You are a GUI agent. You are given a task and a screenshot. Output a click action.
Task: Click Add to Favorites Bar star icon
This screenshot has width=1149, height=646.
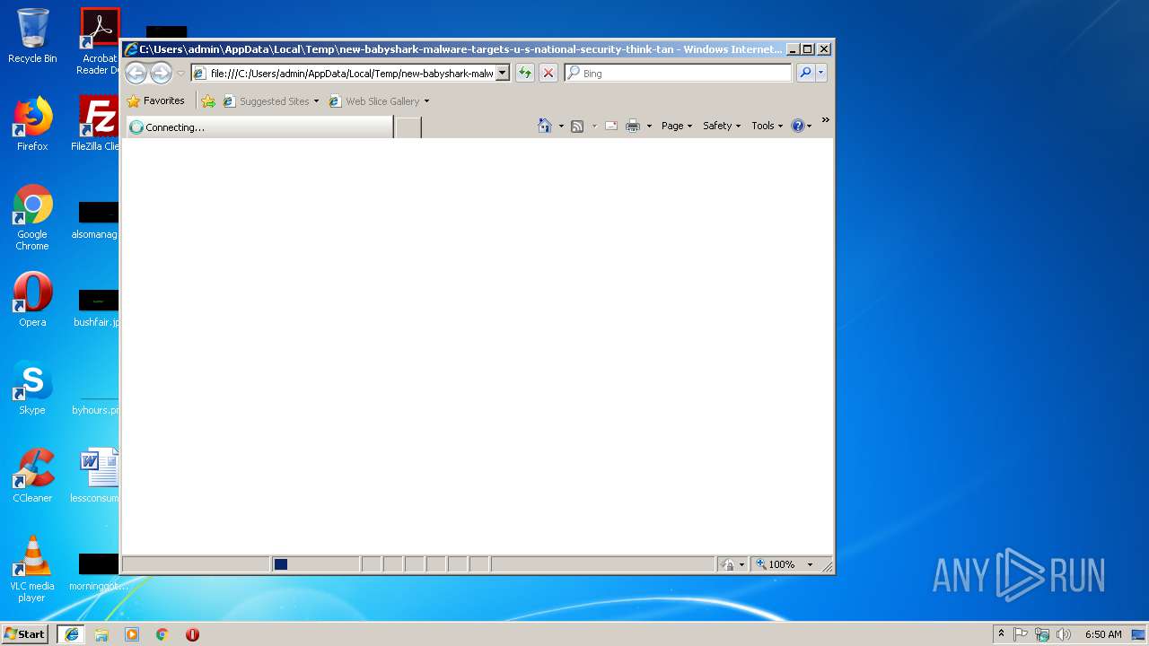coord(208,101)
